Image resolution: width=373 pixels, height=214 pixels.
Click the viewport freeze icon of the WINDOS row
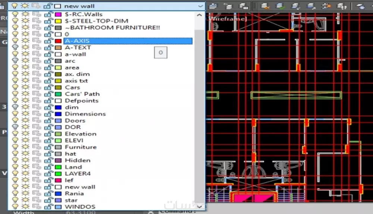37,207
